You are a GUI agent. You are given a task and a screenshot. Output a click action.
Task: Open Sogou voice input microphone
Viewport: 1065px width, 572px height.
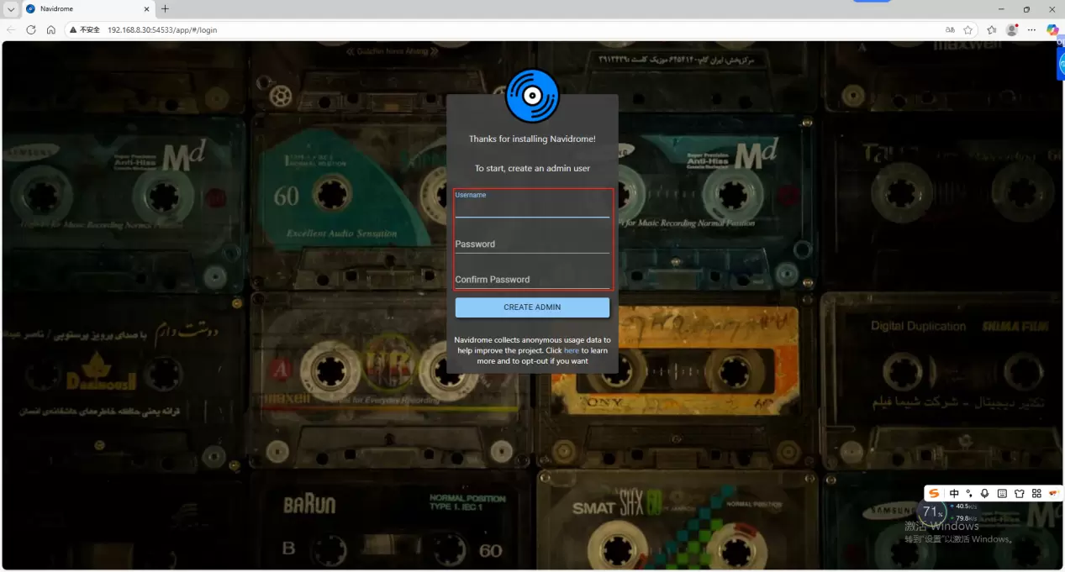pyautogui.click(x=984, y=494)
